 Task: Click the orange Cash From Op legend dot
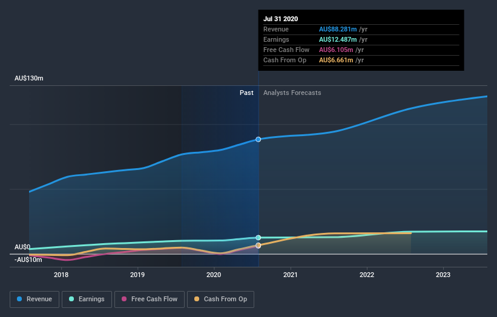coord(197,299)
